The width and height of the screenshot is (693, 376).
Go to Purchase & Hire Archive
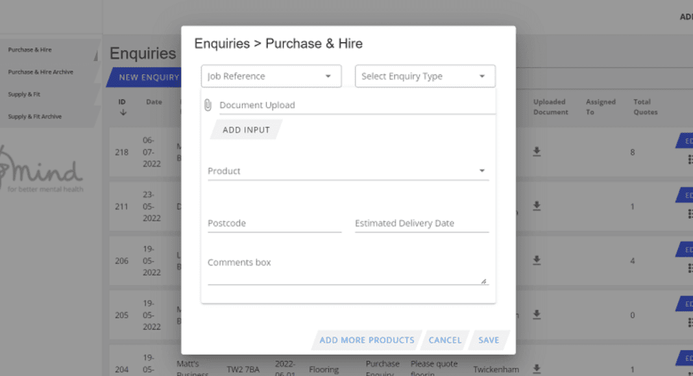40,72
